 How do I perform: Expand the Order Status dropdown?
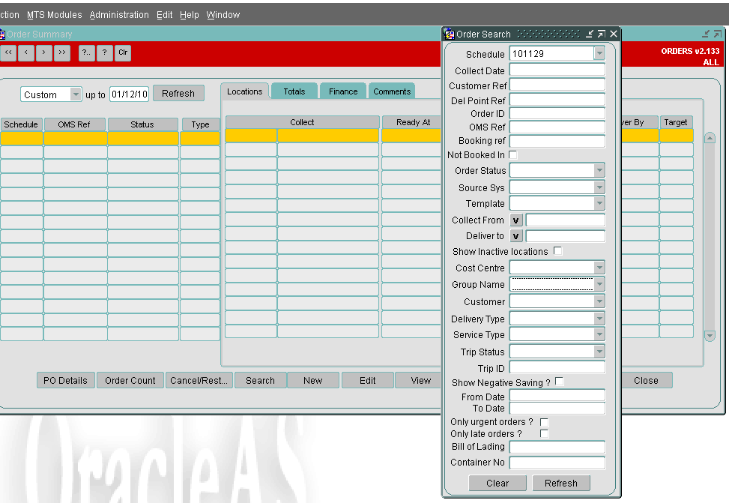(599, 170)
